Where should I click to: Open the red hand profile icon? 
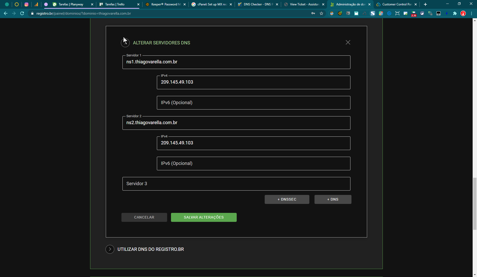(463, 13)
